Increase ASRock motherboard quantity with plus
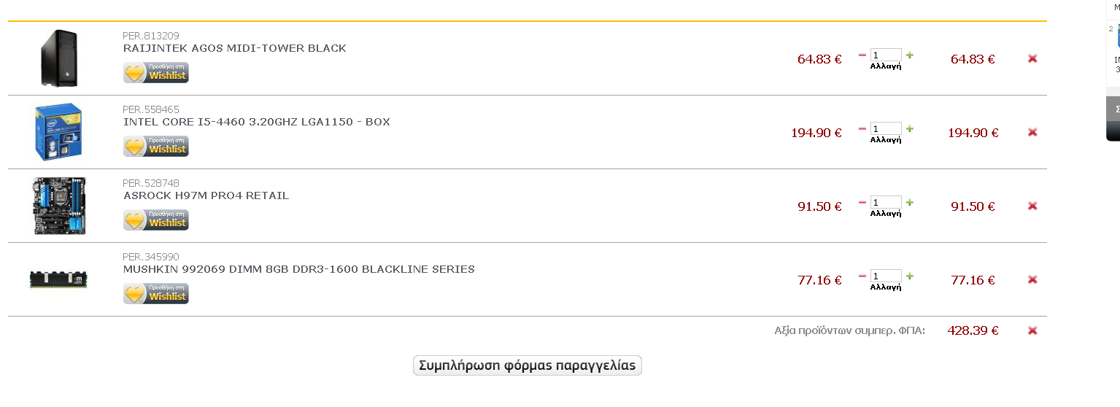The height and width of the screenshot is (407, 1120). pos(910,202)
